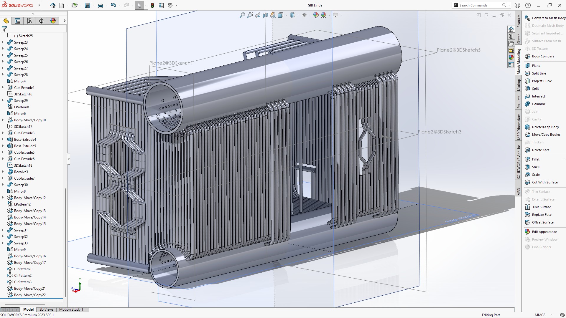566x318 pixels.
Task: Open the Fillet dropdown arrow
Action: coord(564,159)
